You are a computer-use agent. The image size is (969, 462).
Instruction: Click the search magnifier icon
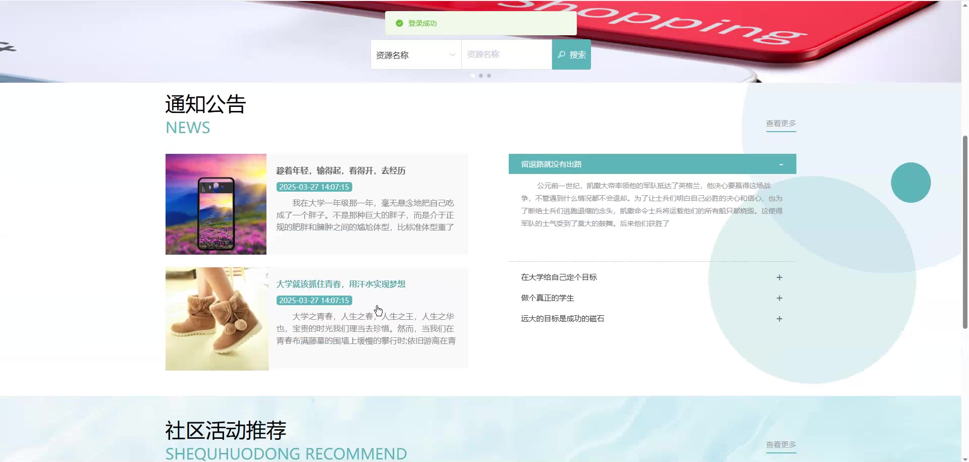tap(561, 54)
